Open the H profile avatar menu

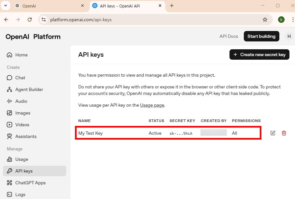289,36
